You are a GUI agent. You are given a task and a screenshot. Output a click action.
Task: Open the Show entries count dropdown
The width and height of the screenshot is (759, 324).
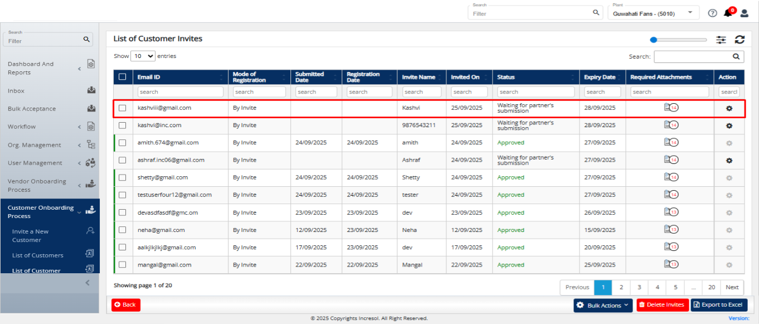pos(143,56)
